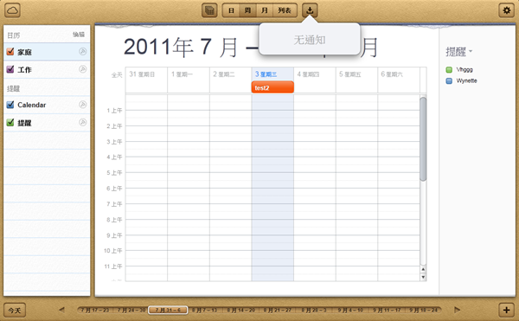Viewport: 519px width, 321px height.
Task: Click the 5 上午 time label
Action: [x=114, y=173]
